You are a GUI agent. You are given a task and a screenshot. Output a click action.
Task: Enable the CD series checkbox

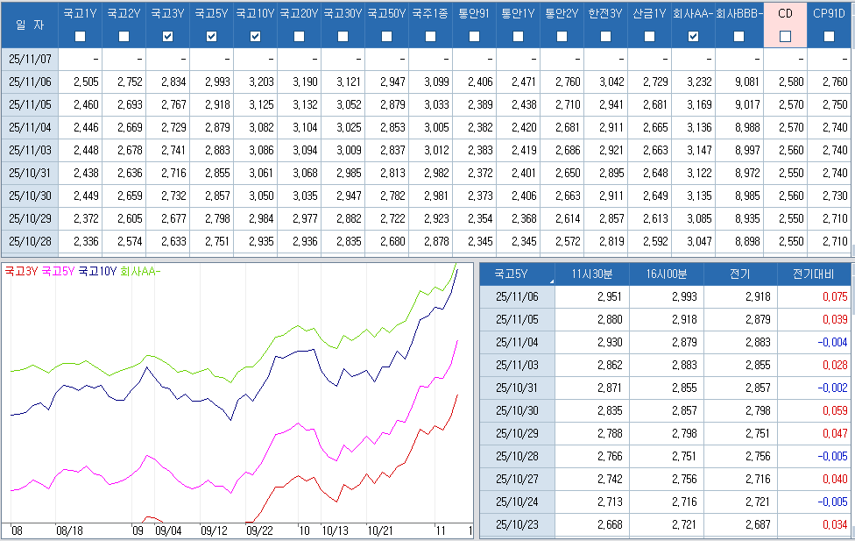click(x=785, y=36)
